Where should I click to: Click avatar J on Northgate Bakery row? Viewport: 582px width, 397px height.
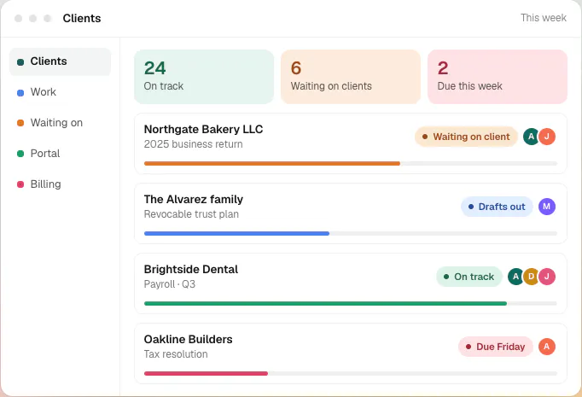tap(547, 137)
